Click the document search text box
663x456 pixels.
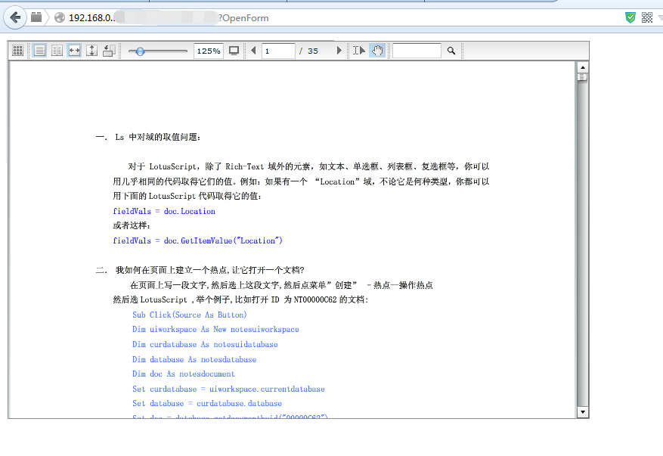417,51
